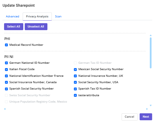The height and width of the screenshot is (122, 153).
Task: Uncheck Medical Record Number checkbox
Action: [x=6, y=45]
